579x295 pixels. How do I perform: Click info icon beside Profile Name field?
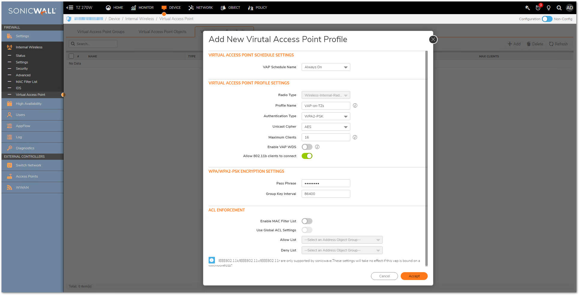click(355, 105)
